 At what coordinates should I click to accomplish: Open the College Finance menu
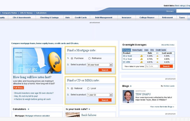pos(147,18)
